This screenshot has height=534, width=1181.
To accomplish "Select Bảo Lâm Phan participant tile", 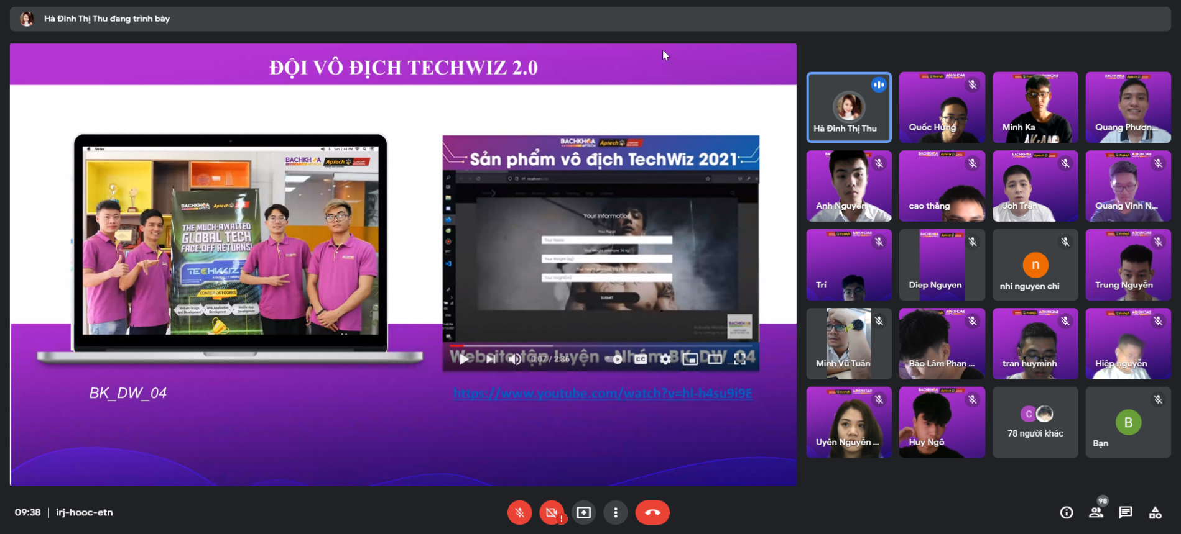I will tap(942, 344).
